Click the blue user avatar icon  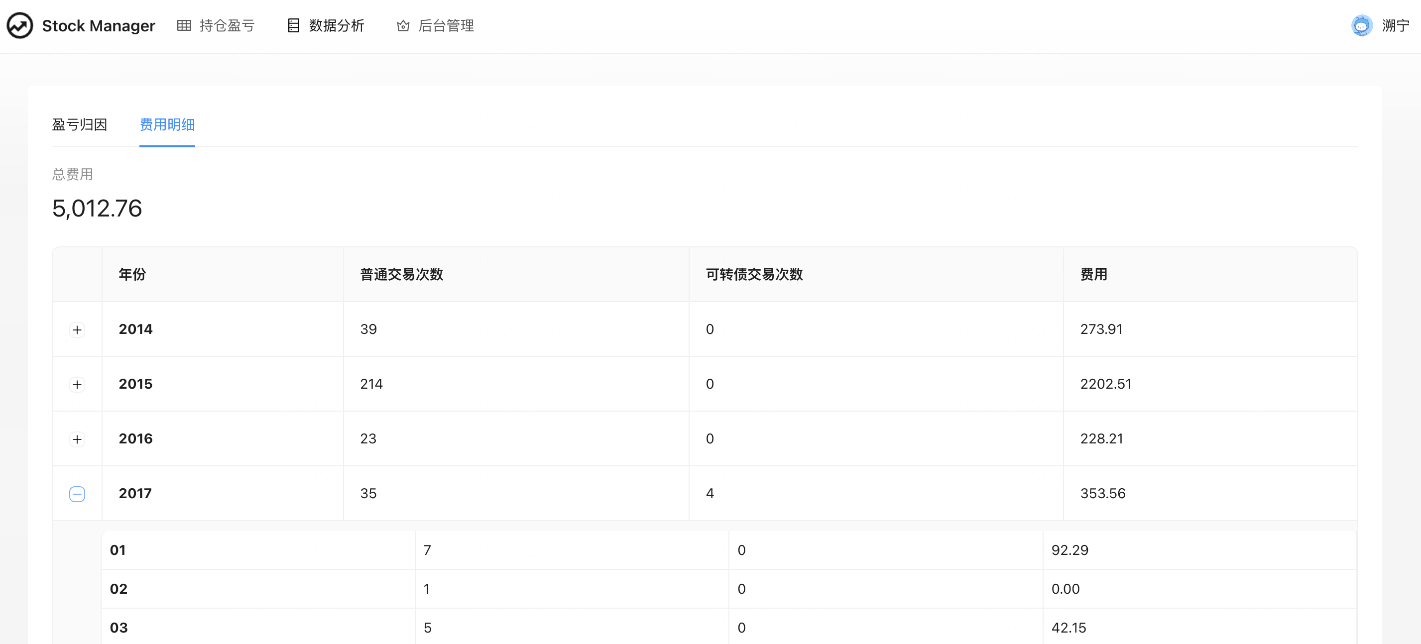tap(1361, 25)
